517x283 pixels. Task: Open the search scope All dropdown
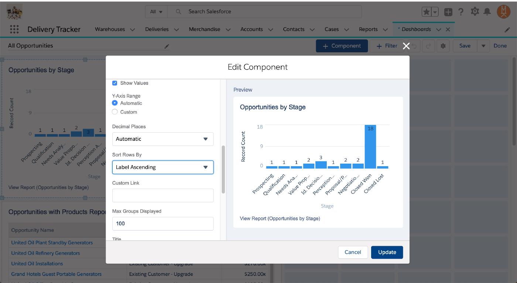point(156,12)
